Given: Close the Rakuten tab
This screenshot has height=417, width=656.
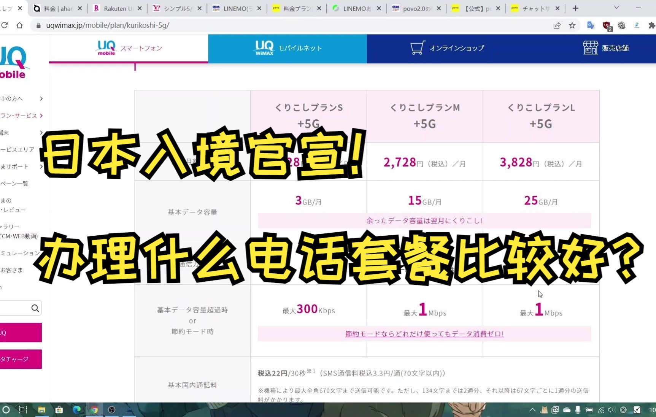Looking at the screenshot, I should coord(140,8).
